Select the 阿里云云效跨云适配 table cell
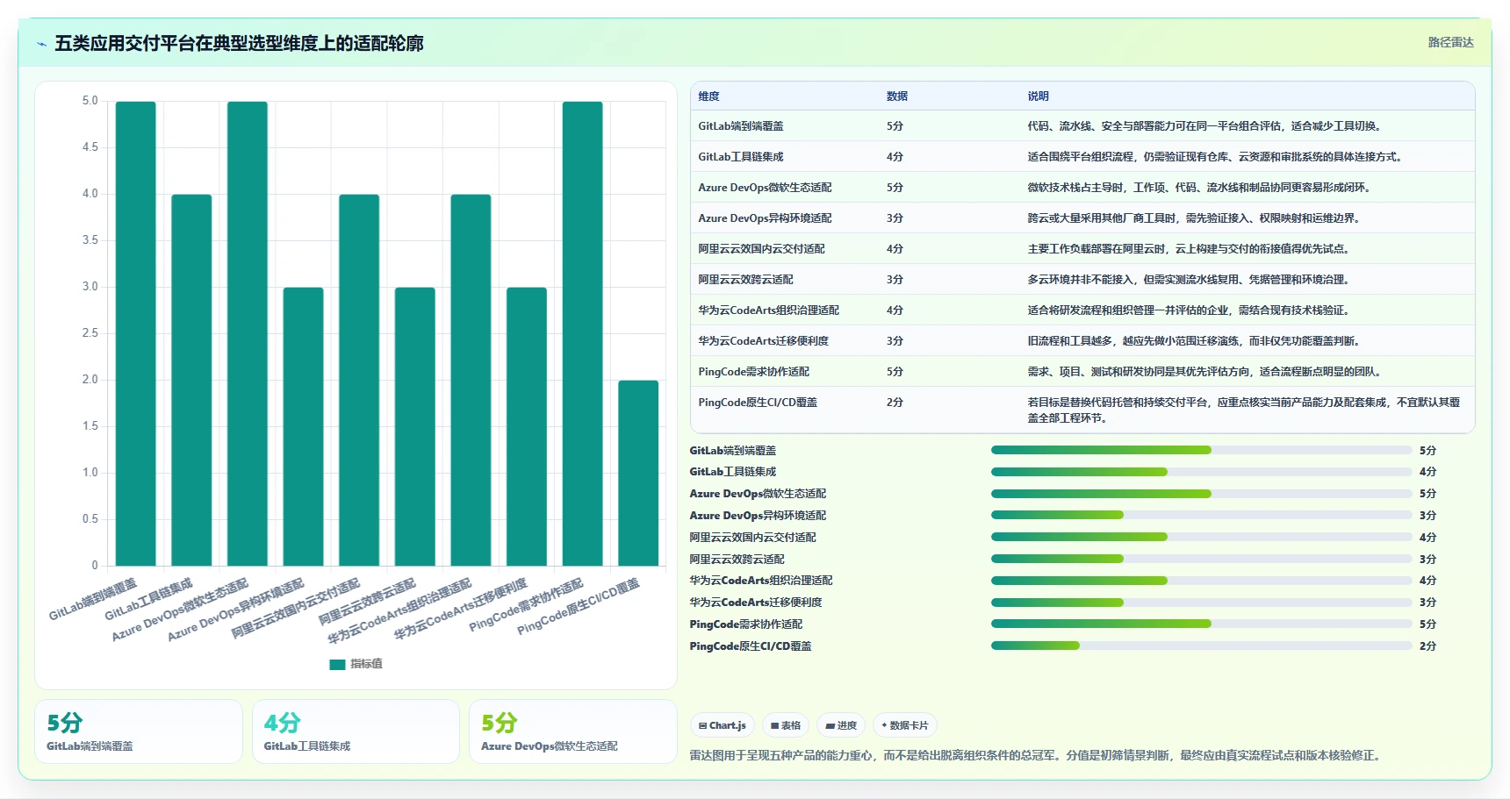 pyautogui.click(x=745, y=280)
